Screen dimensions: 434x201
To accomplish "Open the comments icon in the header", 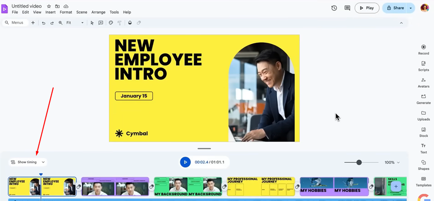I will [x=347, y=8].
